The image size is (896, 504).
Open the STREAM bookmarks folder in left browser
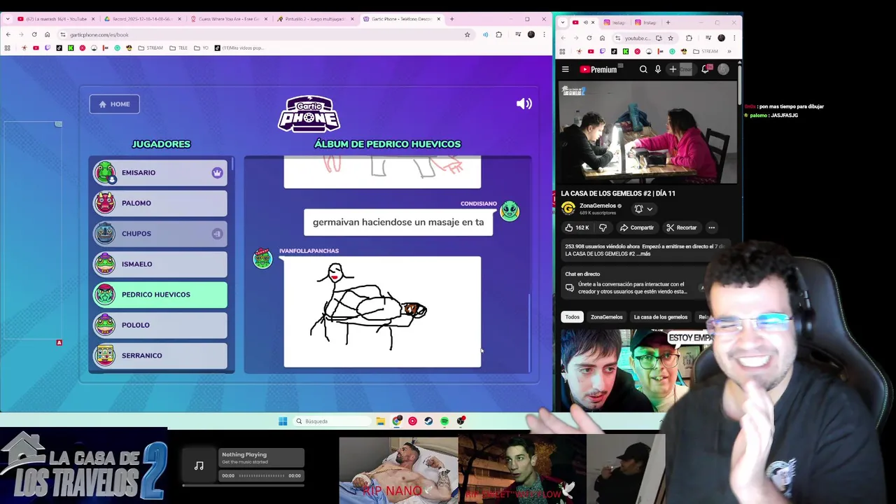pos(150,48)
